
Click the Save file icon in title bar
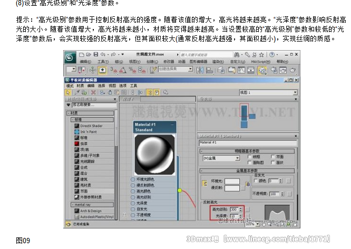(x=94, y=54)
